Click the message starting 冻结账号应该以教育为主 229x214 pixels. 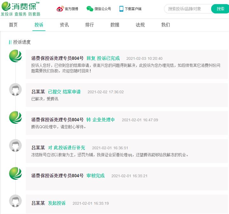[x=110, y=155]
